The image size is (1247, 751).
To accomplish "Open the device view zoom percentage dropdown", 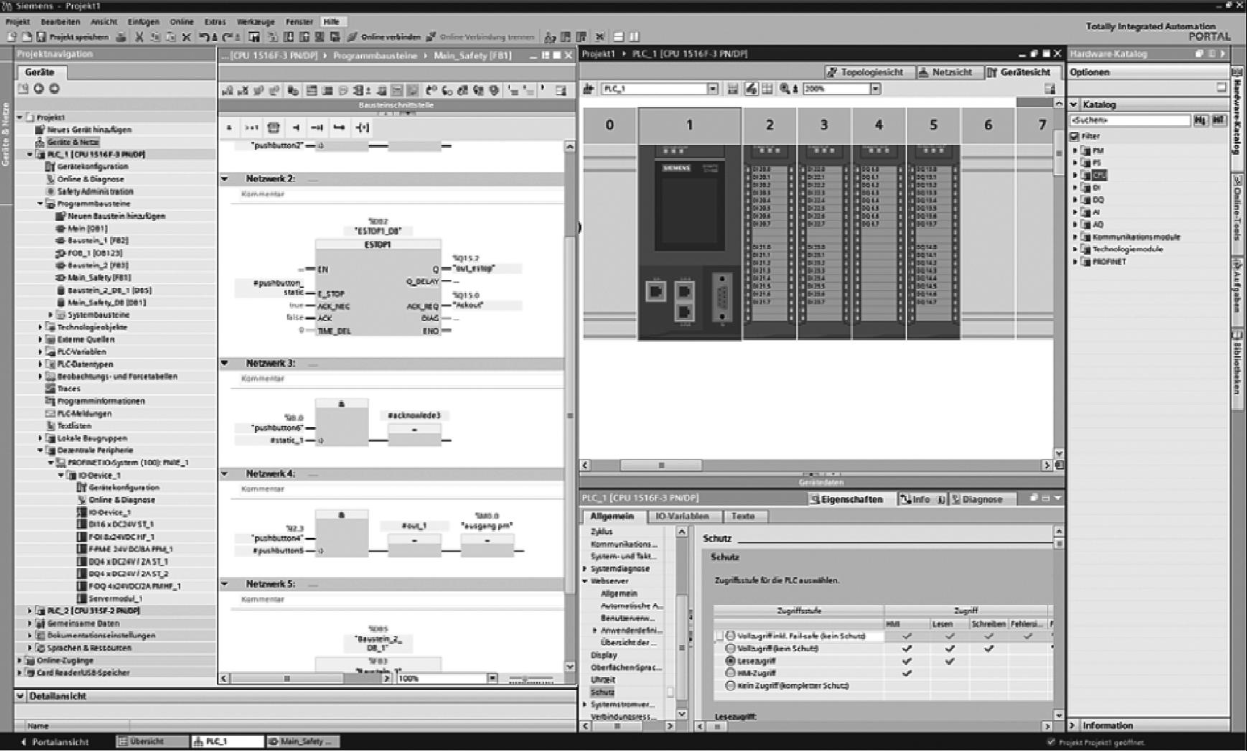I will (x=875, y=89).
